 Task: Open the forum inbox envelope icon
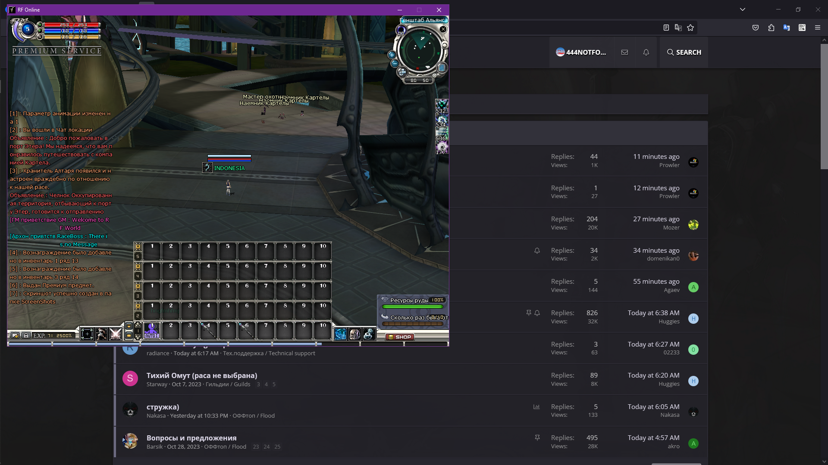pyautogui.click(x=624, y=52)
